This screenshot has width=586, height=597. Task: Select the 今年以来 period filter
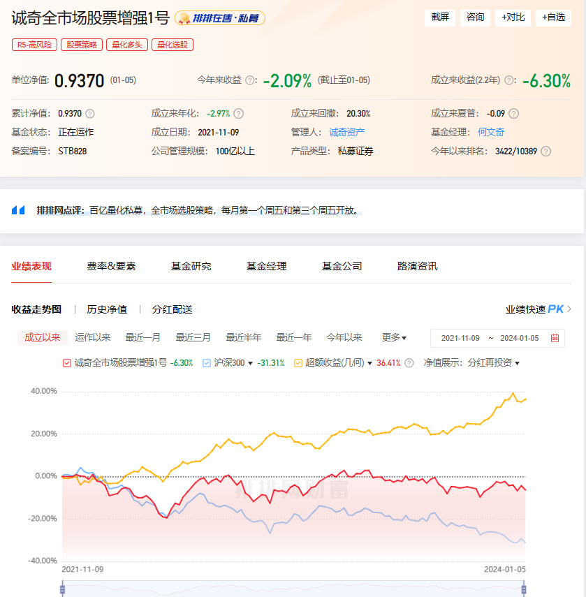[x=344, y=338]
